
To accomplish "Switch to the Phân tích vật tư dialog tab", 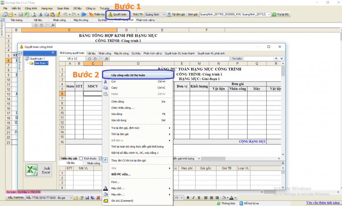I will pos(153,53).
